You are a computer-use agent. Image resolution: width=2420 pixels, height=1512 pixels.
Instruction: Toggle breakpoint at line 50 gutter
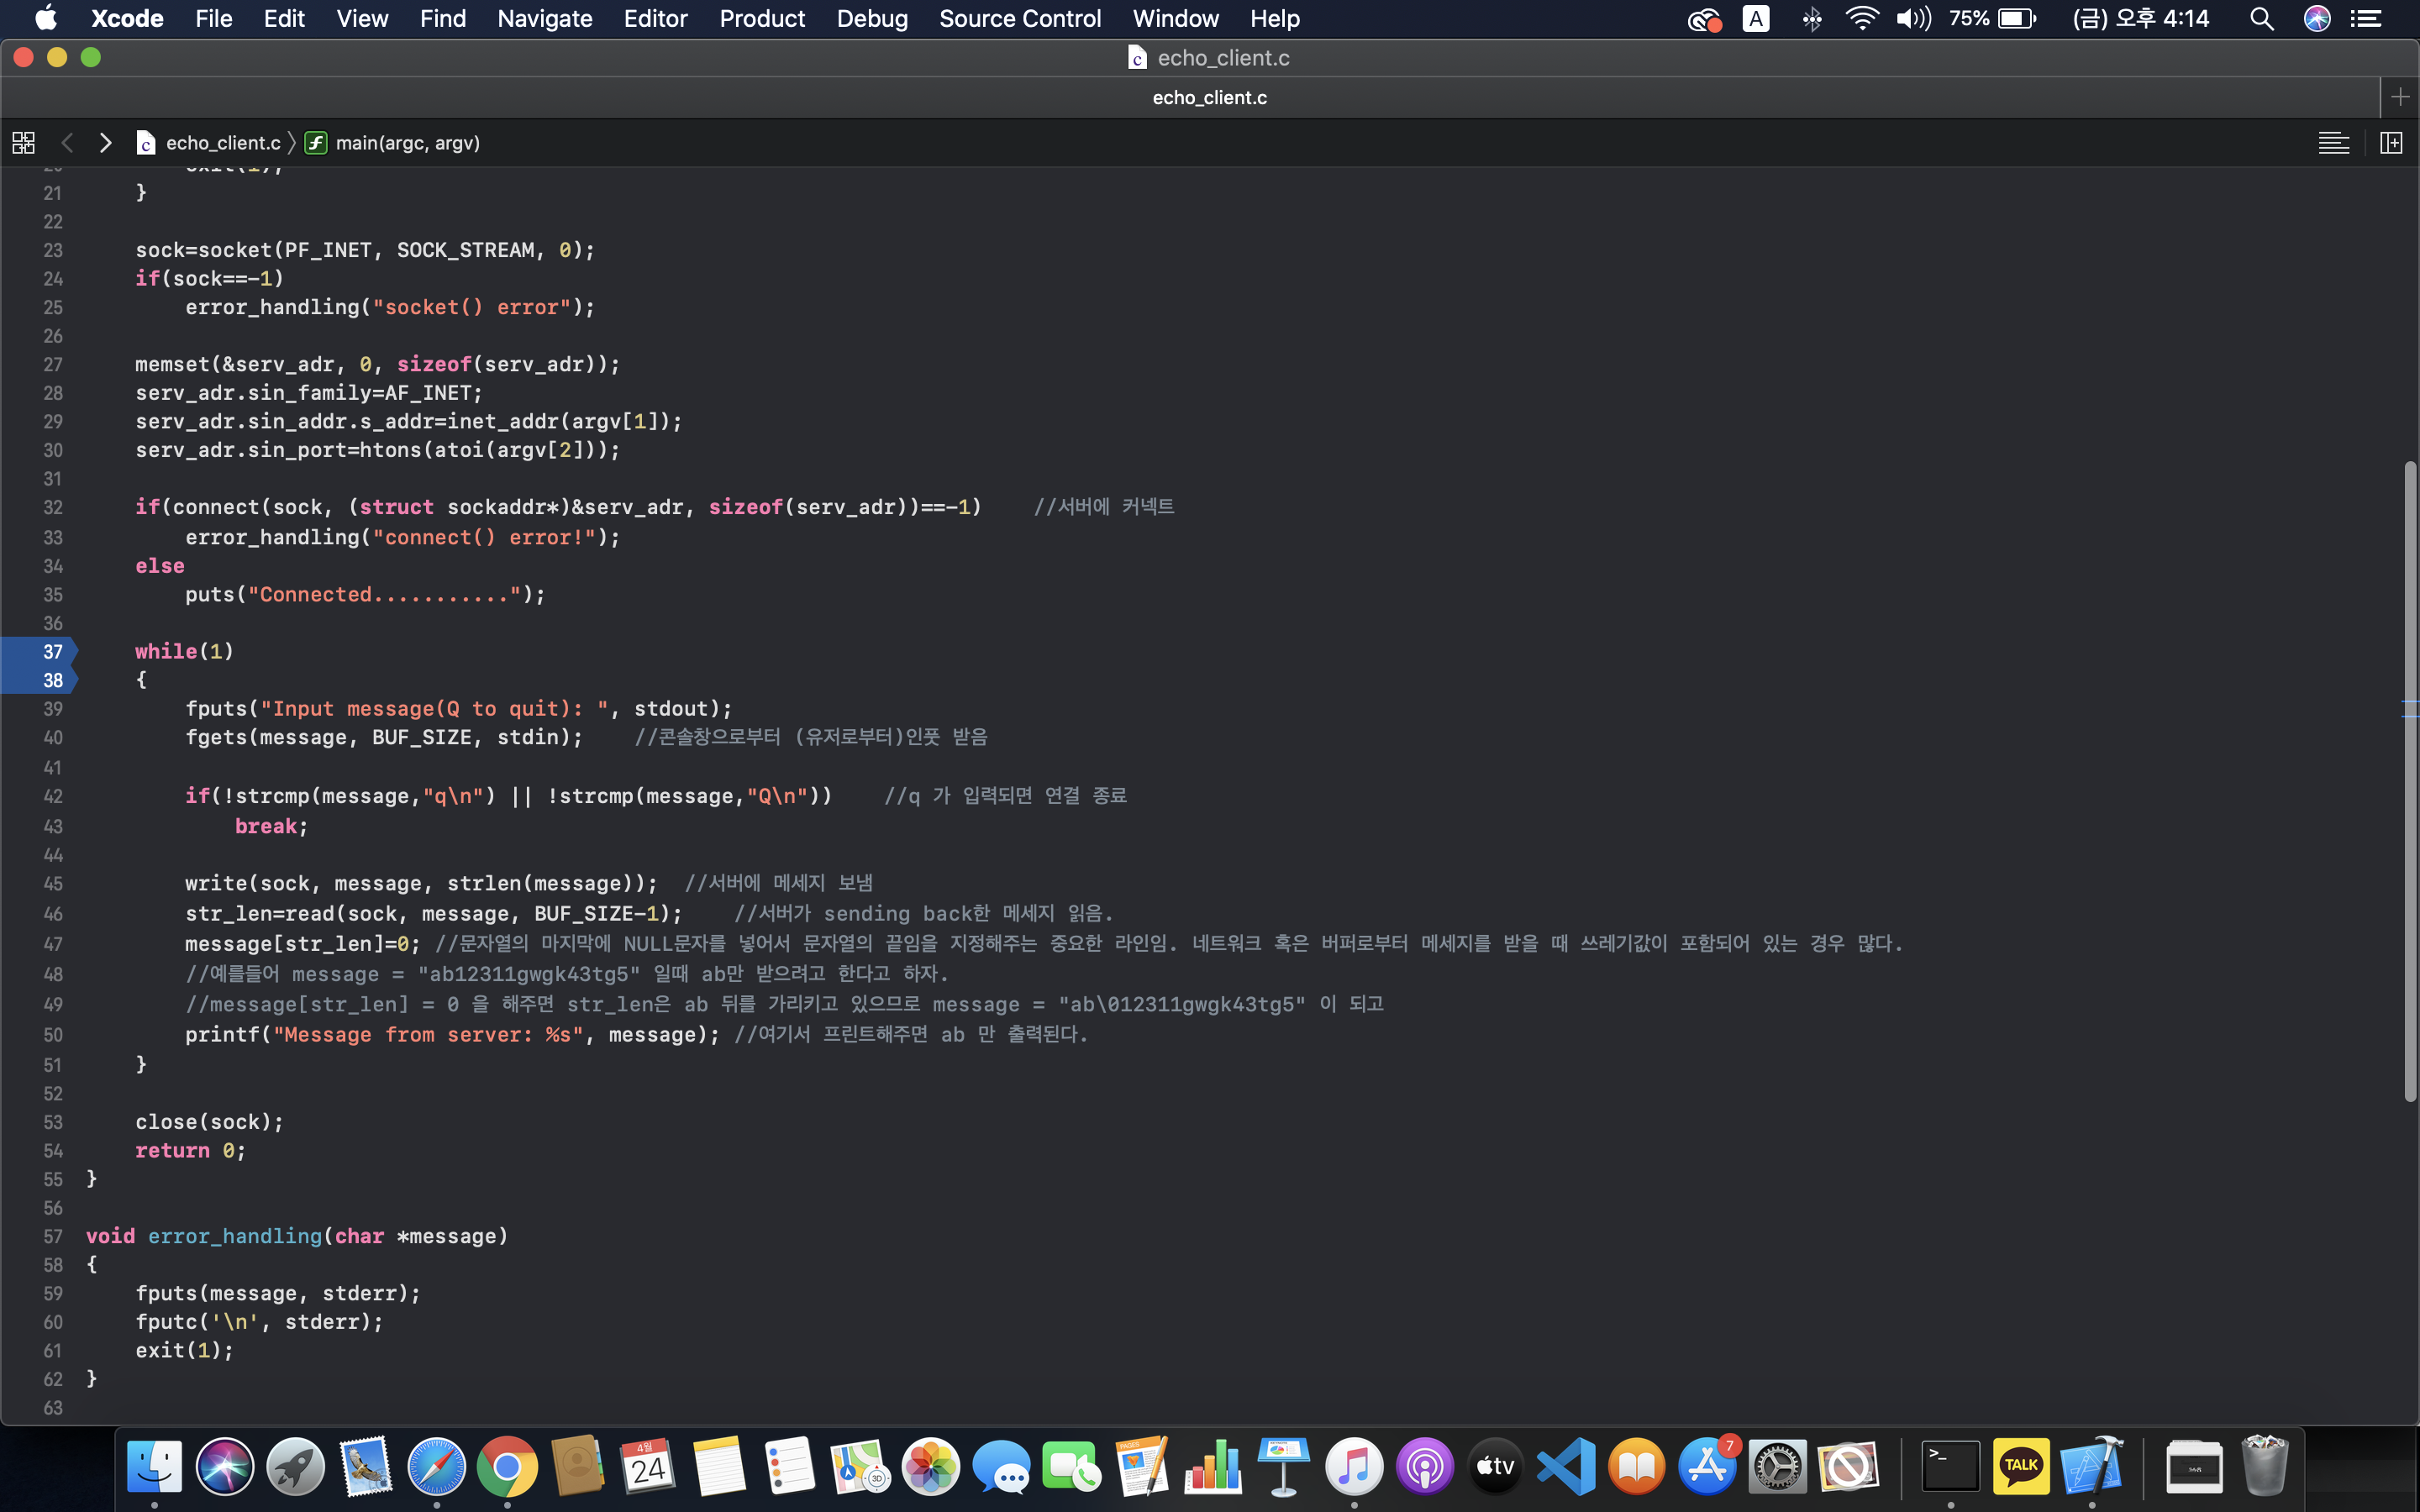[52, 1035]
